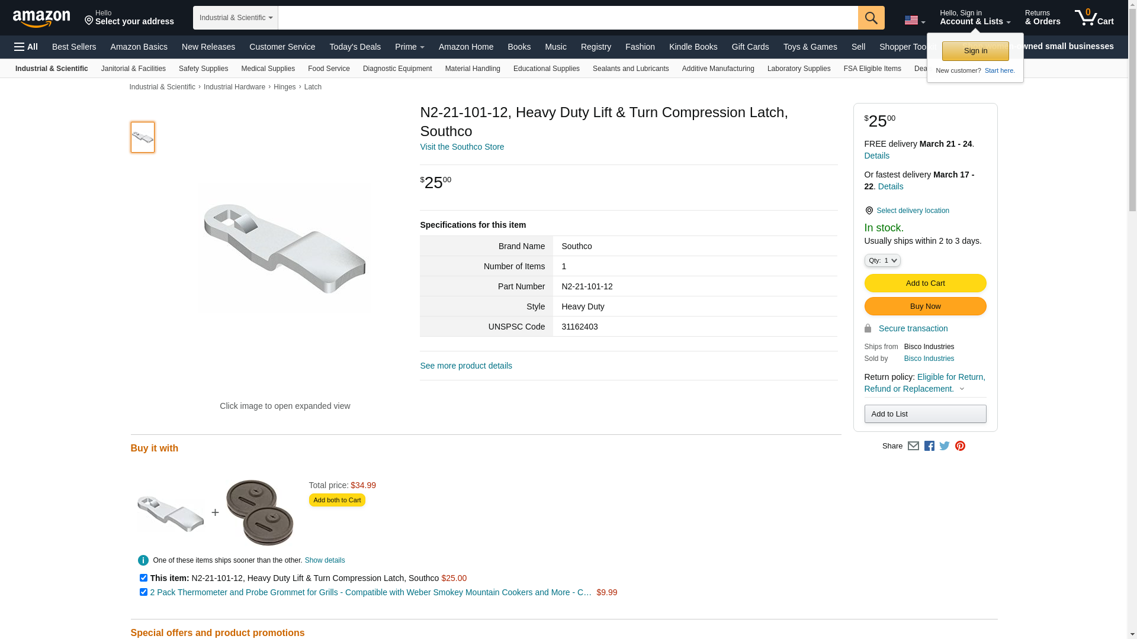Visit the Southco Store link
Viewport: 1137px width, 639px height.
point(462,147)
